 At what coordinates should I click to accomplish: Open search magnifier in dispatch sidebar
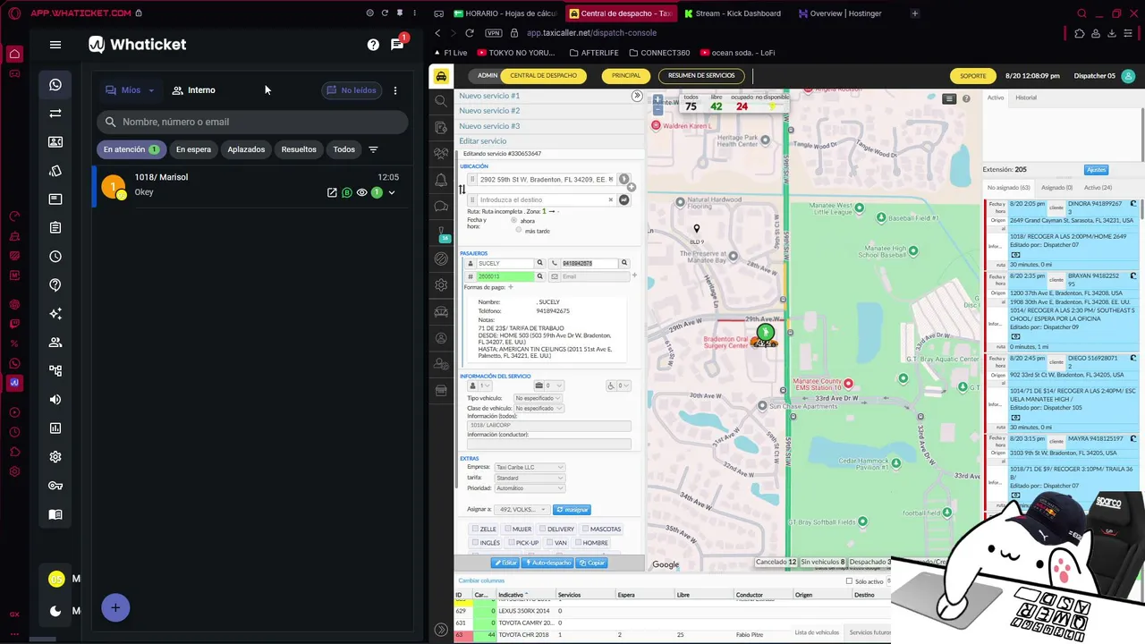[441, 101]
